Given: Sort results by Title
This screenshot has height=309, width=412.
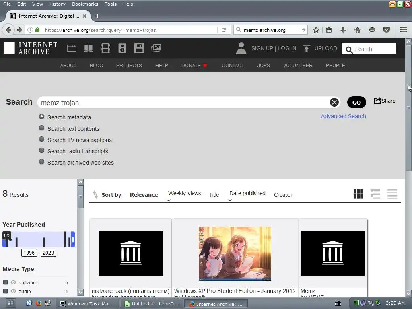Looking at the screenshot, I should [214, 195].
